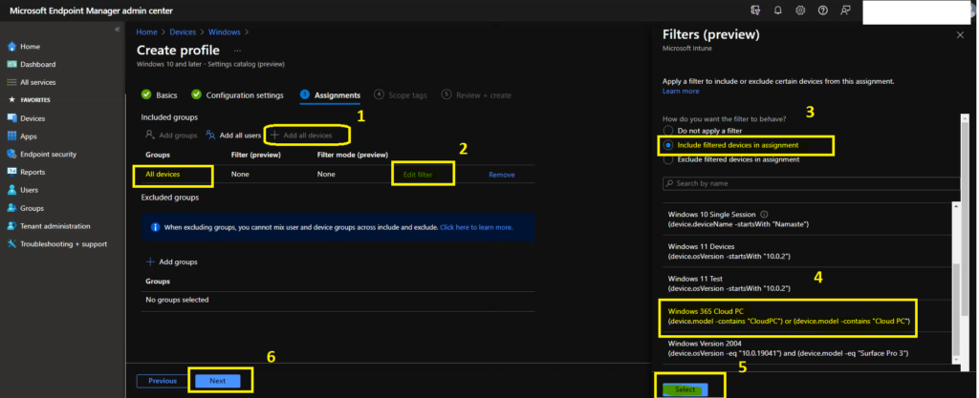Click the Devices breadcrumb link
Viewport: 979px width, 398px height.
click(183, 31)
